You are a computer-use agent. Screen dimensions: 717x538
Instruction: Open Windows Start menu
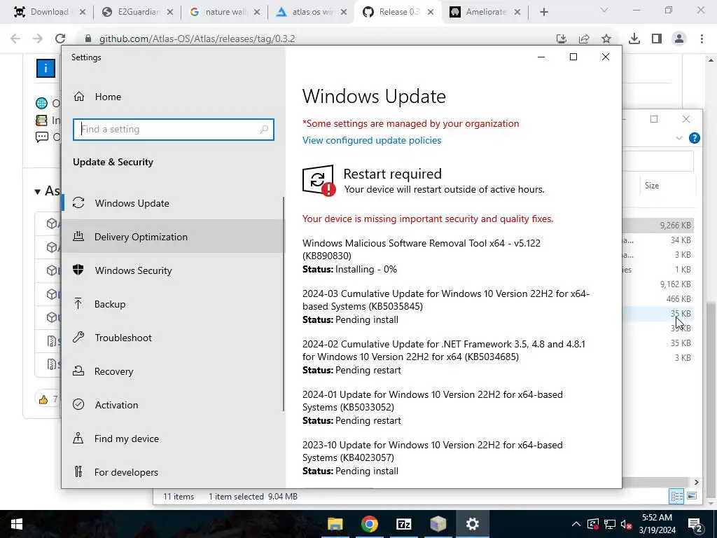click(17, 524)
